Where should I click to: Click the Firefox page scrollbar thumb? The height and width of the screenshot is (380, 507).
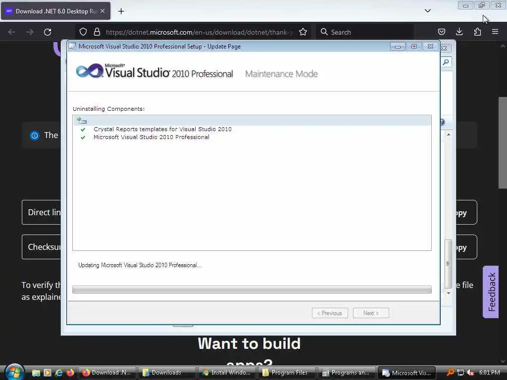click(x=503, y=142)
